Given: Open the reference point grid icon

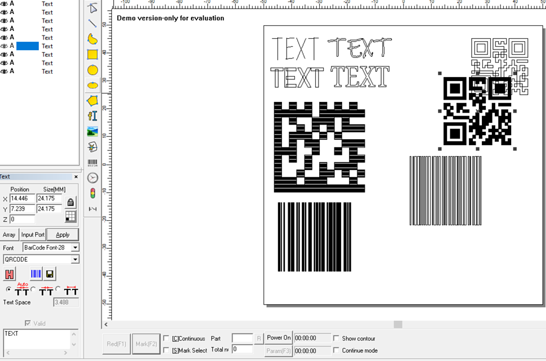Looking at the screenshot, I should 70,216.
